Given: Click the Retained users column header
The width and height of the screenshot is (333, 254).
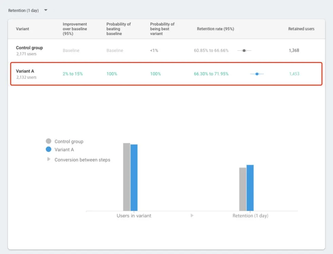Looking at the screenshot, I should [301, 29].
